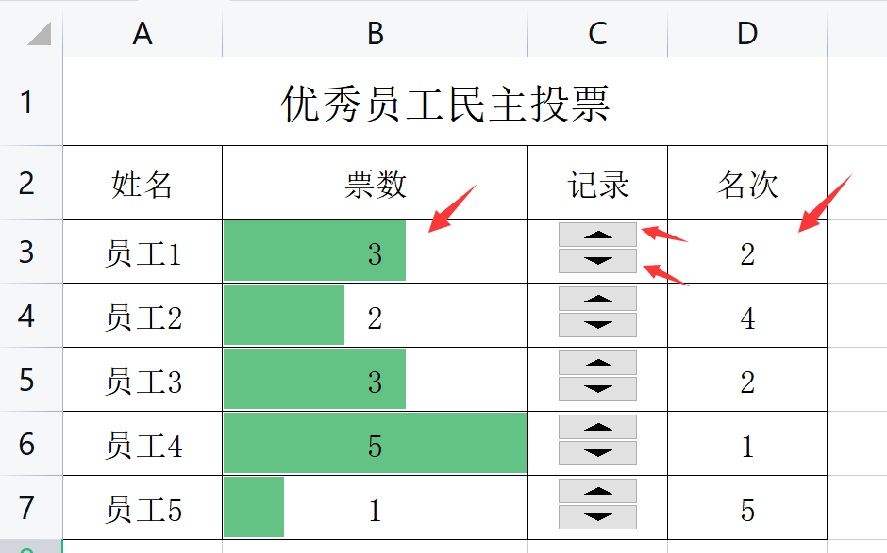887x553 pixels.
Task: Decrease 员工5 votes with down arrow
Action: tap(597, 517)
